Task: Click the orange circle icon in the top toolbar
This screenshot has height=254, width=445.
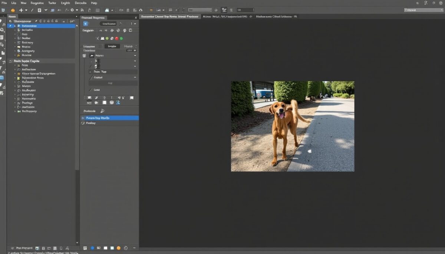Action: tap(13, 10)
